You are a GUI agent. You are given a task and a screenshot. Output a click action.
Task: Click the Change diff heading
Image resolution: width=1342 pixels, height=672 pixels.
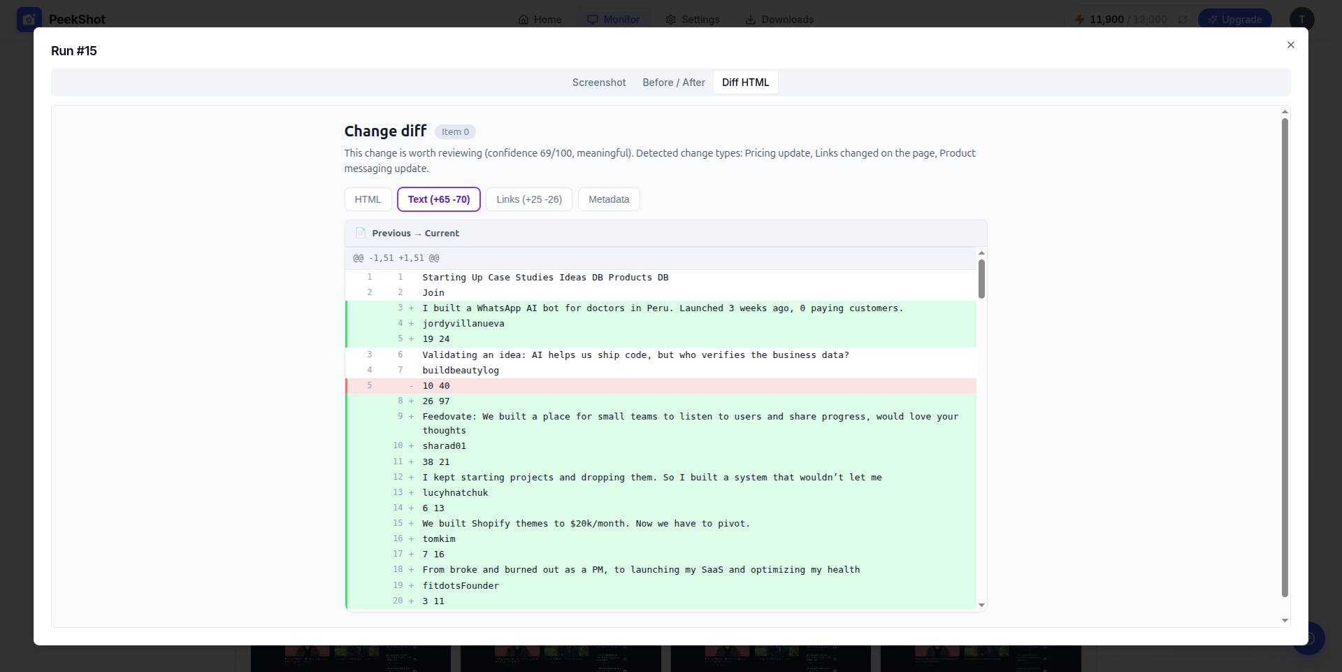385,131
